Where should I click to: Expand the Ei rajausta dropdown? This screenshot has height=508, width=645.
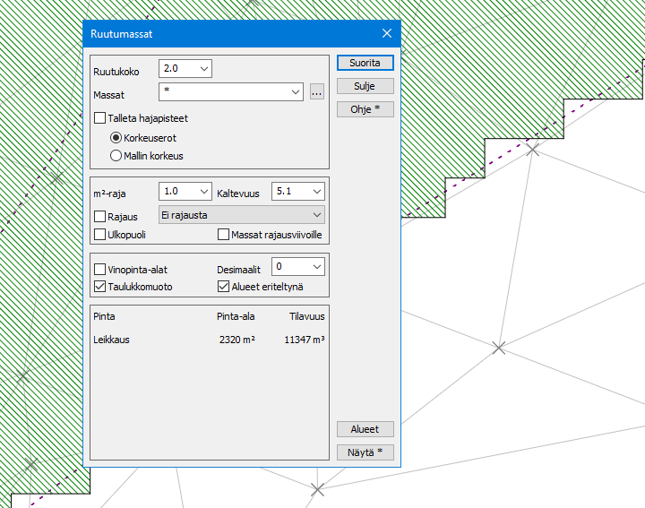coord(316,215)
